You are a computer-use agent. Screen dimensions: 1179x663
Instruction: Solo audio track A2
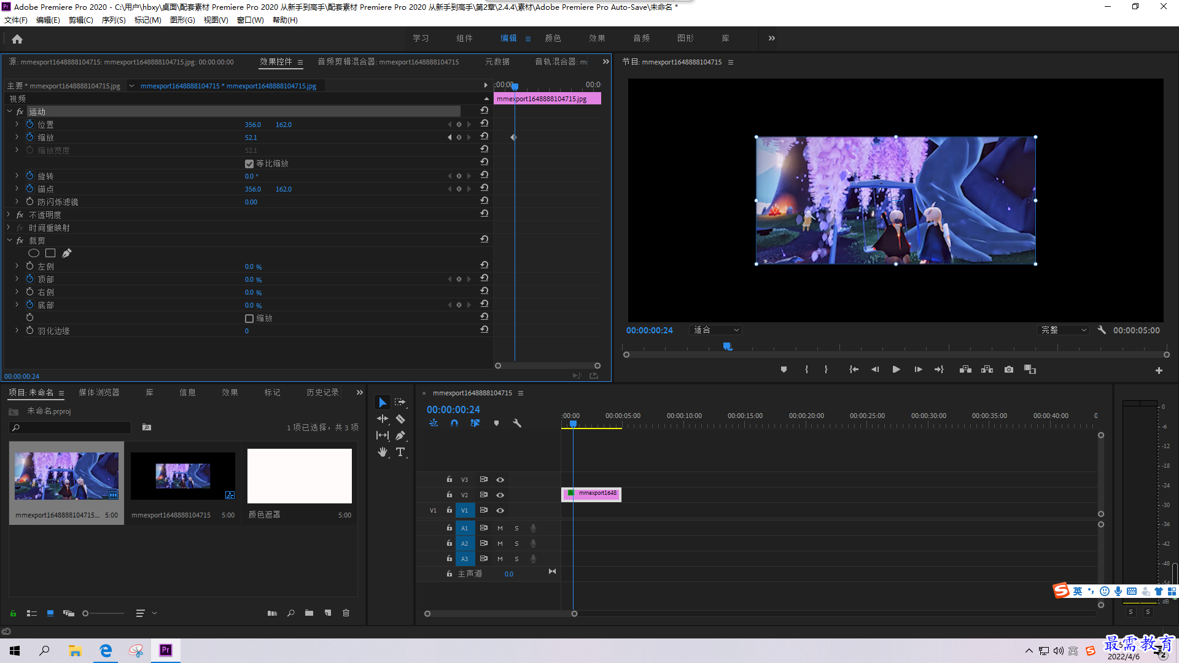pyautogui.click(x=516, y=543)
